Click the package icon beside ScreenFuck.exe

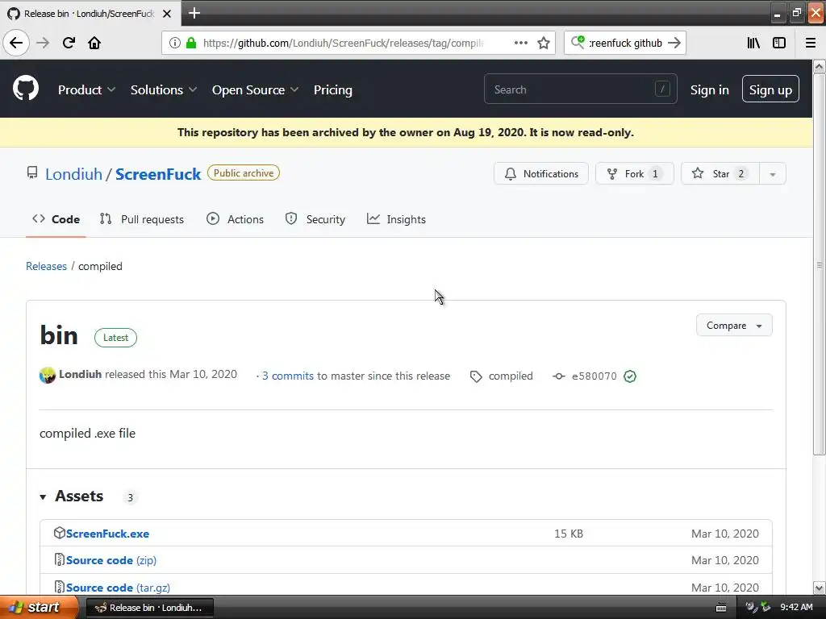[x=60, y=533]
